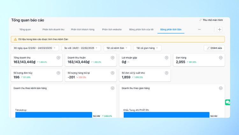
Task: Switch to Phân tích doanh thu tab
Action: pyautogui.click(x=53, y=30)
